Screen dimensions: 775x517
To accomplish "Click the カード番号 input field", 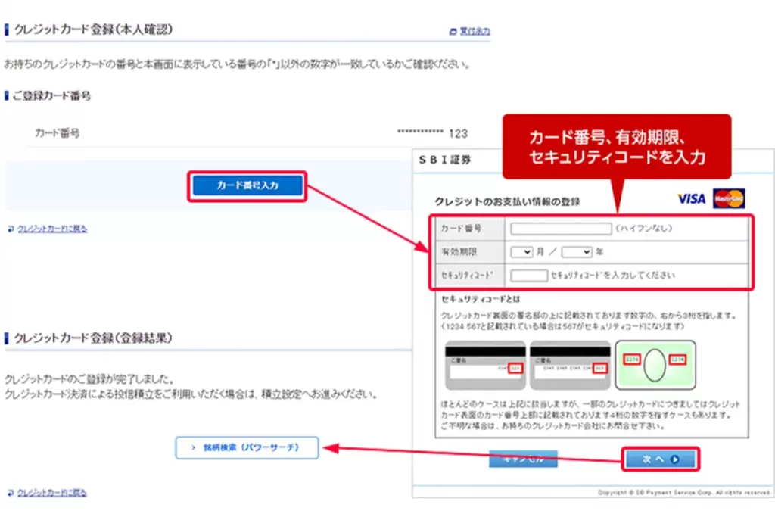I will (560, 229).
